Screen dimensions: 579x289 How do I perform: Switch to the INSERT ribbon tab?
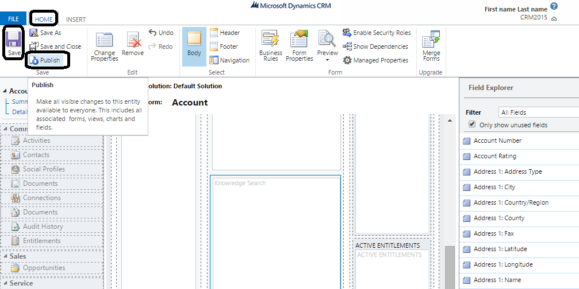[x=76, y=19]
